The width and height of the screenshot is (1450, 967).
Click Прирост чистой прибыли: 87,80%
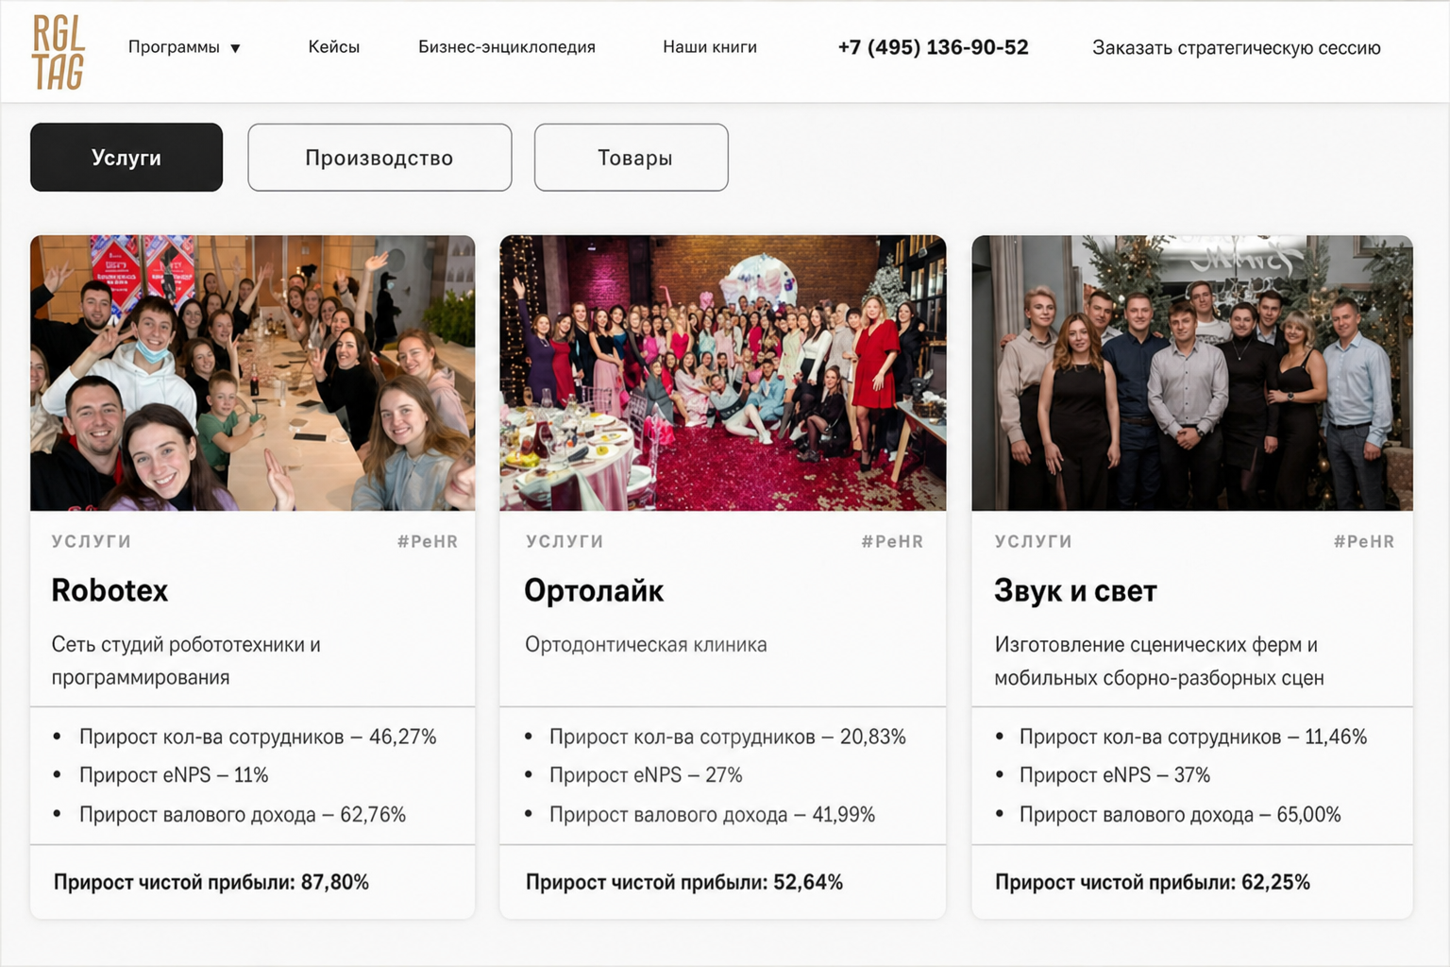pyautogui.click(x=211, y=882)
